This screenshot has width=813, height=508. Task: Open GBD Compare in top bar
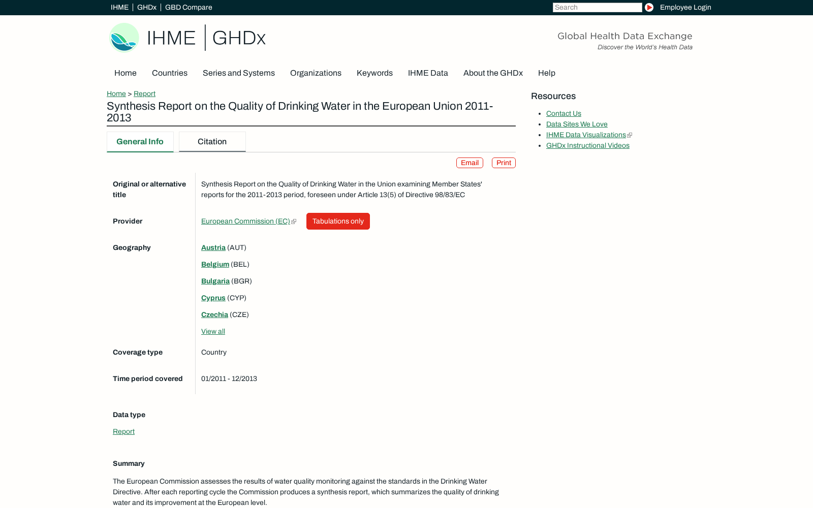point(189,7)
